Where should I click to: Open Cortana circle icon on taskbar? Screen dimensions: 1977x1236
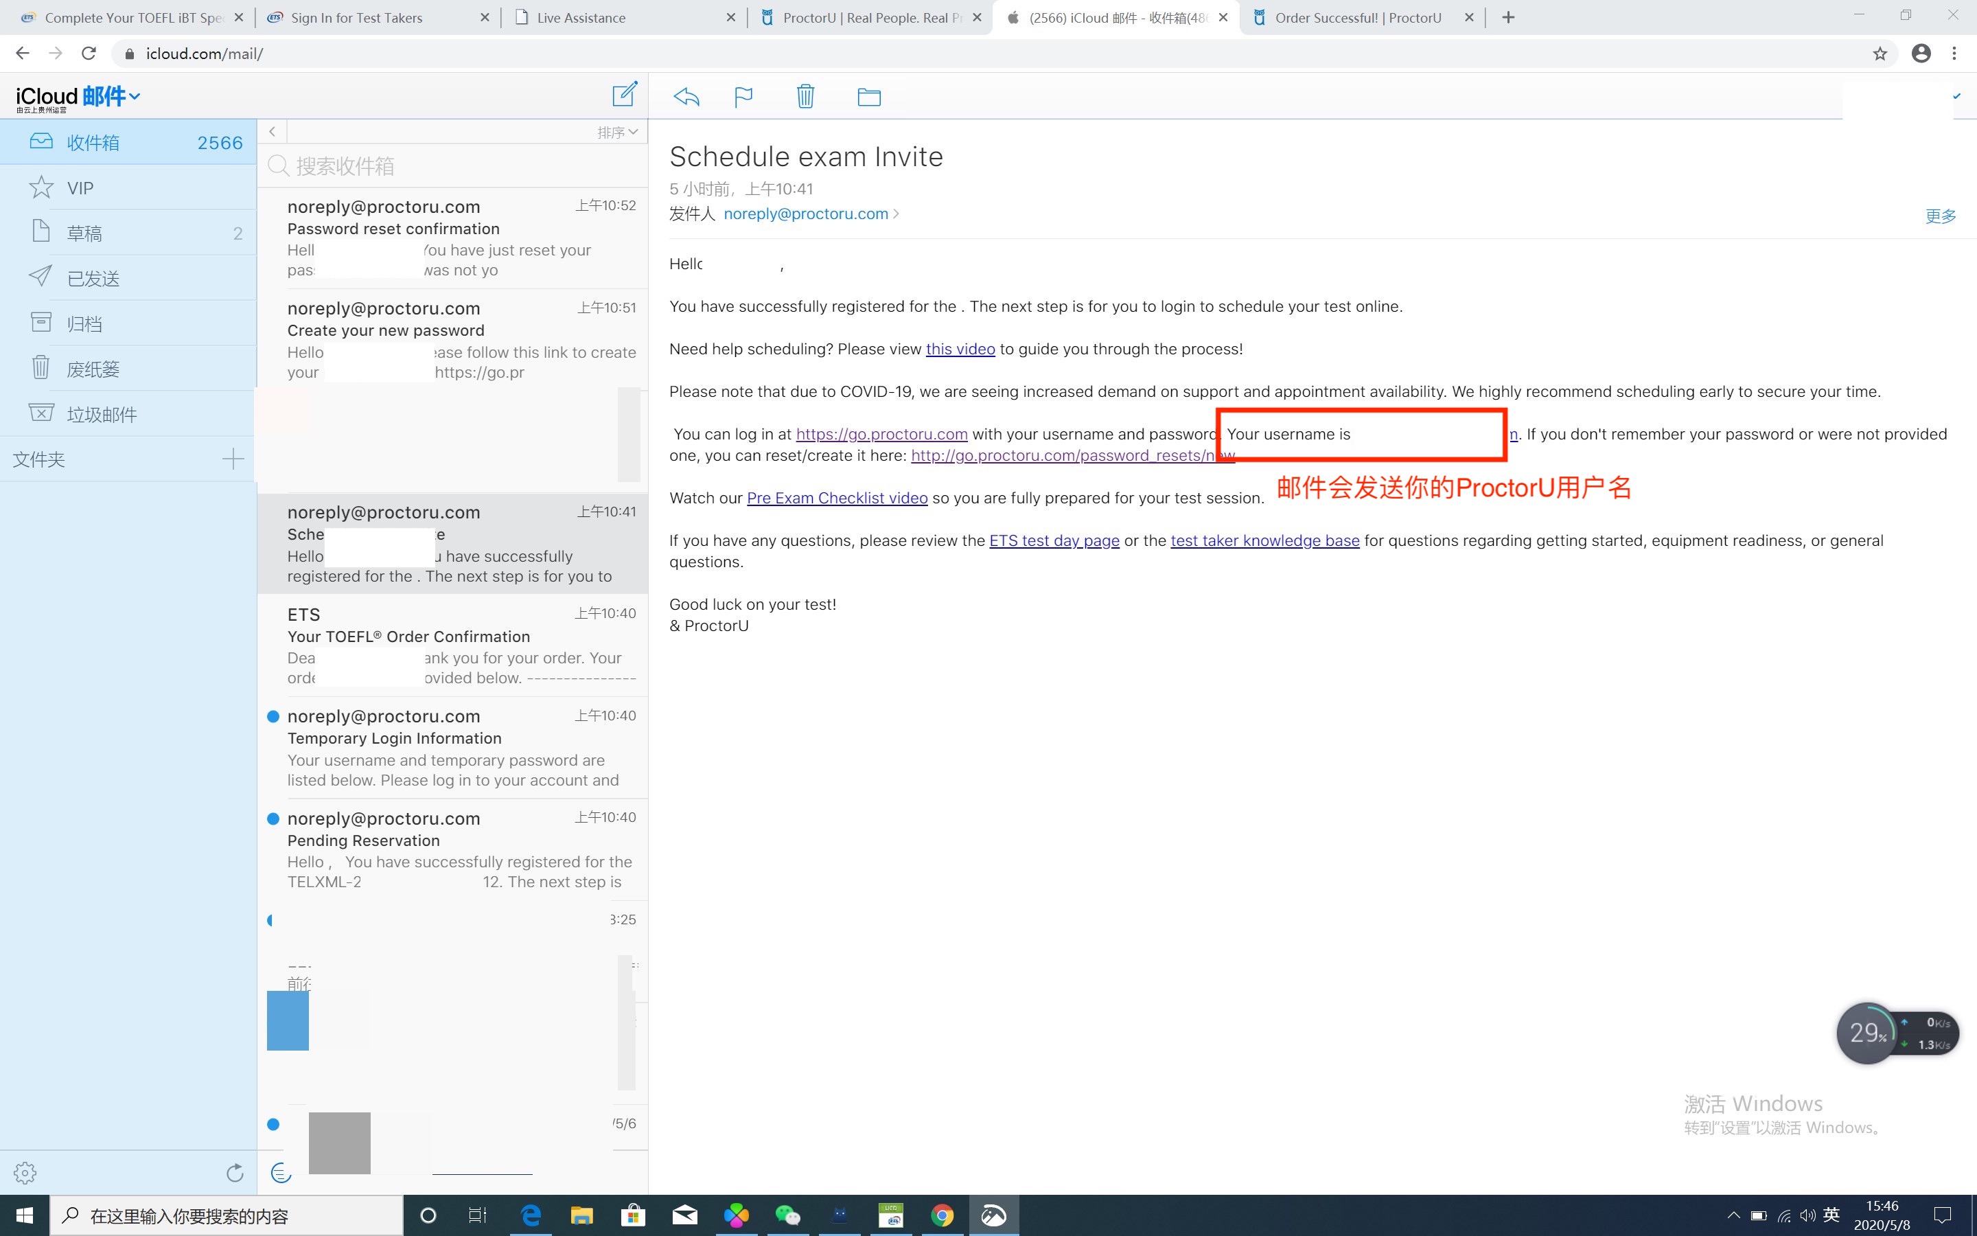(x=428, y=1215)
